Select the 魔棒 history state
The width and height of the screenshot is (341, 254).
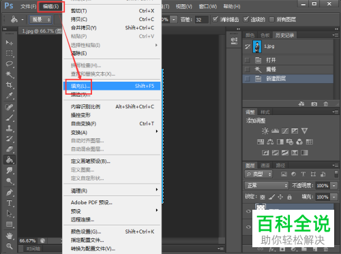pos(288,69)
